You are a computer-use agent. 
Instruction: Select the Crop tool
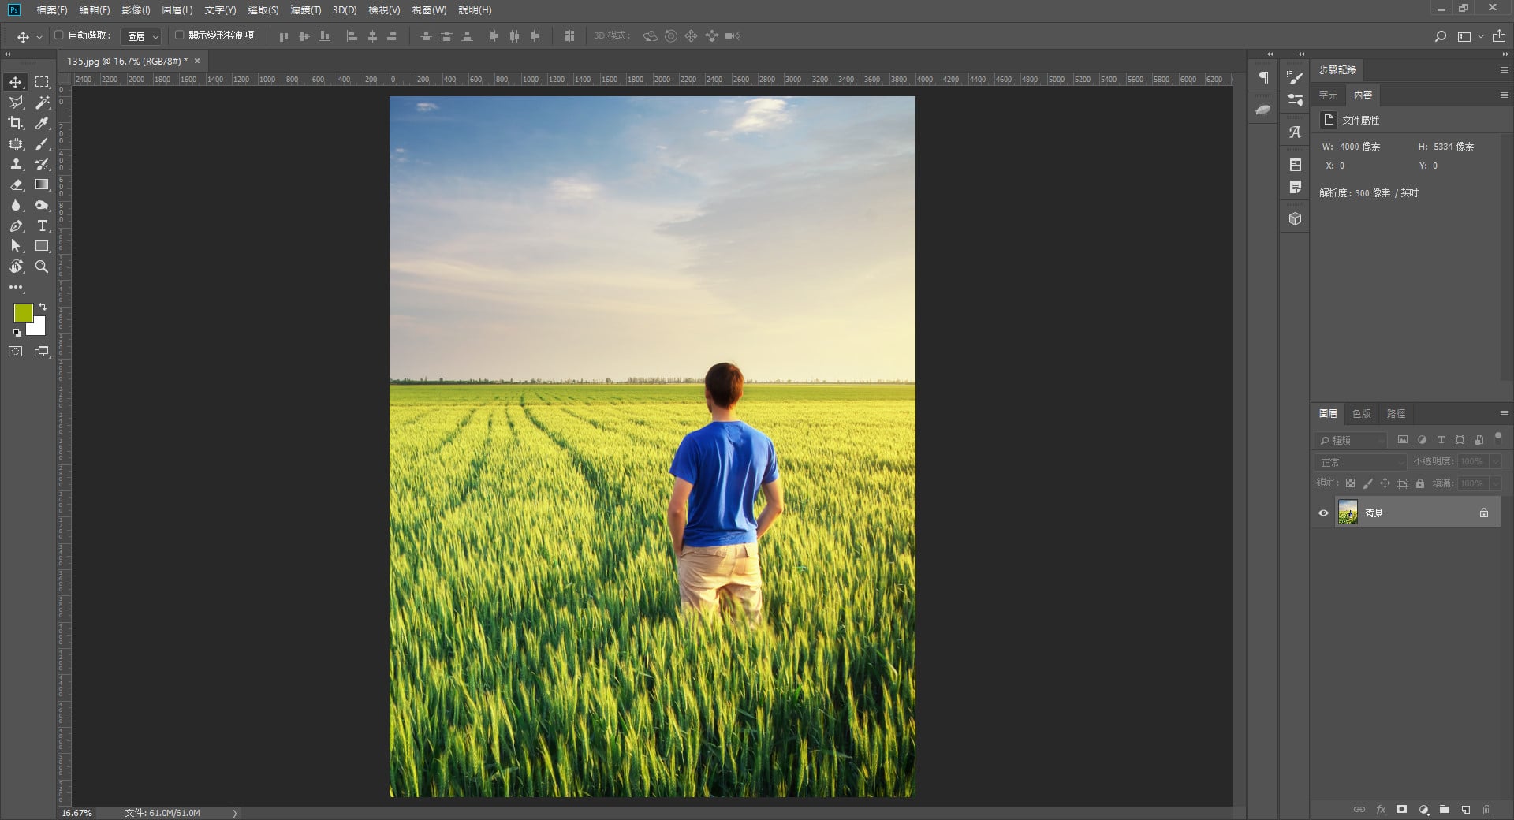[x=16, y=123]
